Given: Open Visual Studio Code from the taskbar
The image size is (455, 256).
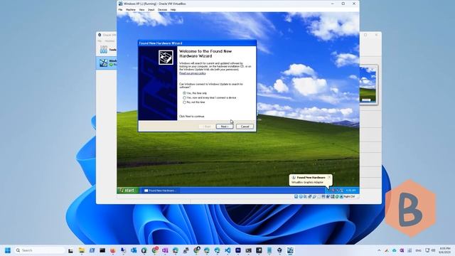Looking at the screenshot, I should click(227, 250).
